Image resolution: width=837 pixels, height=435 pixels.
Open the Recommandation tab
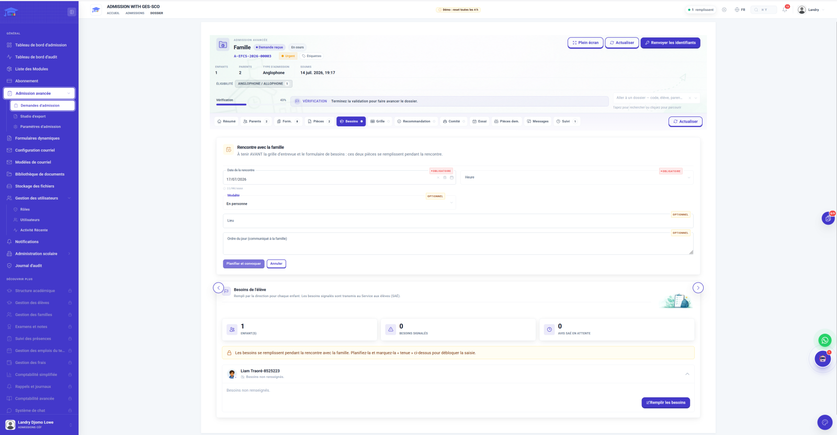tap(416, 121)
